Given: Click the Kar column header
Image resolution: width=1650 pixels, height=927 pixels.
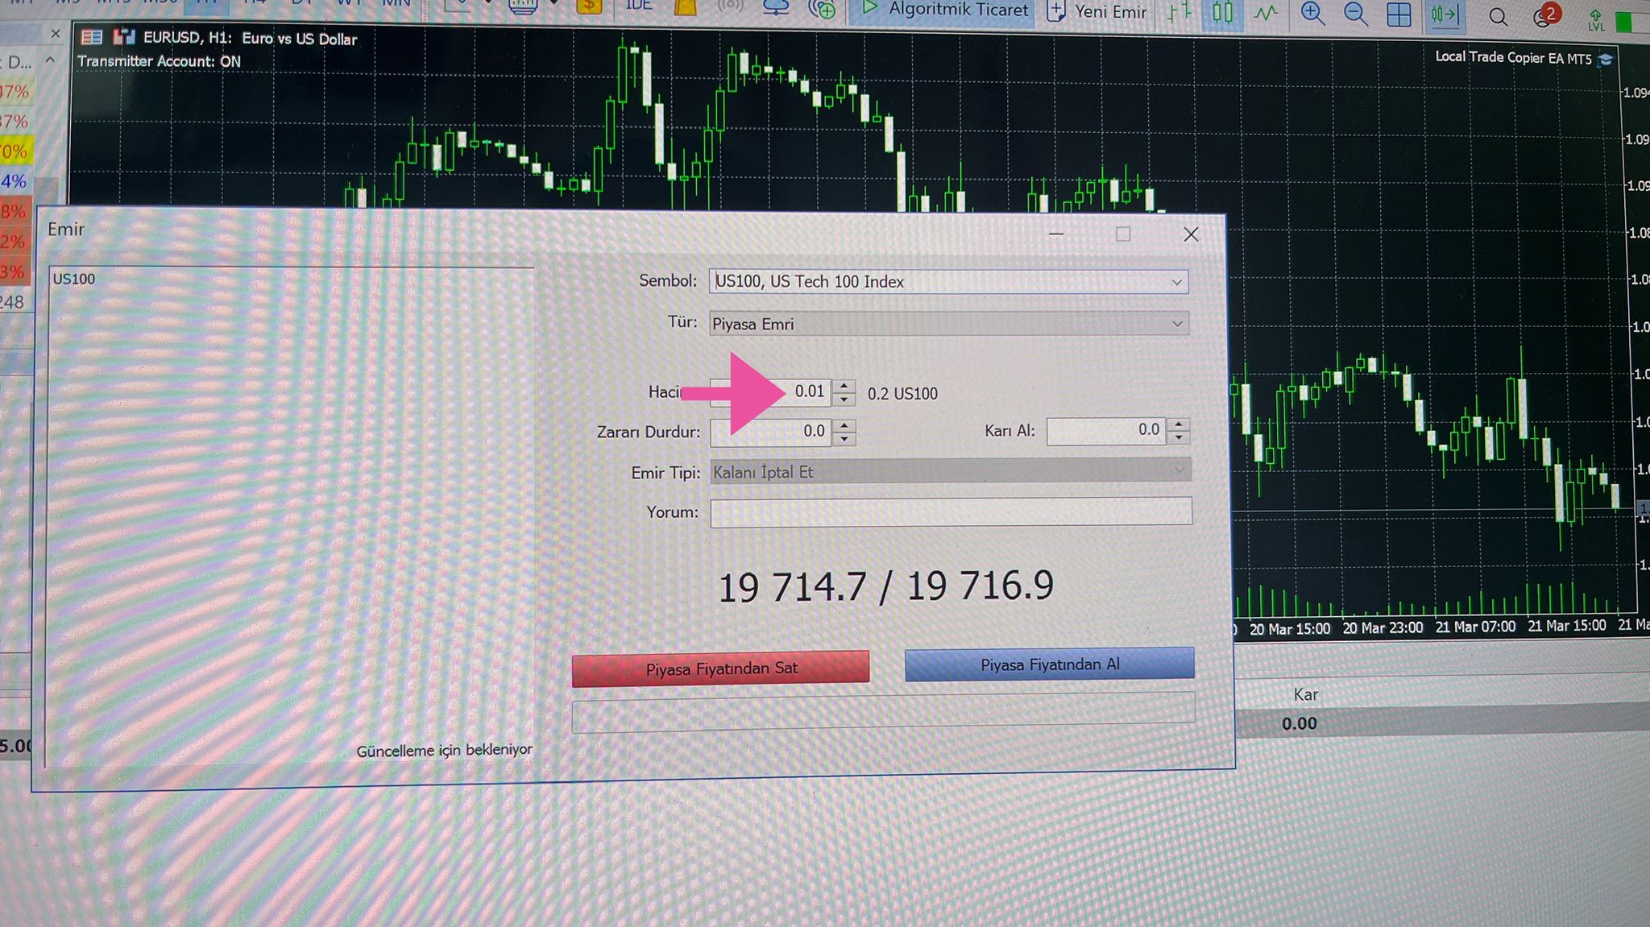Looking at the screenshot, I should [1305, 694].
